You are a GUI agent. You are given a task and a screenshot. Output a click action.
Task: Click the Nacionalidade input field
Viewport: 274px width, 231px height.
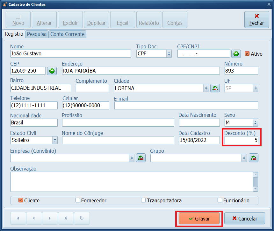(x=34, y=122)
